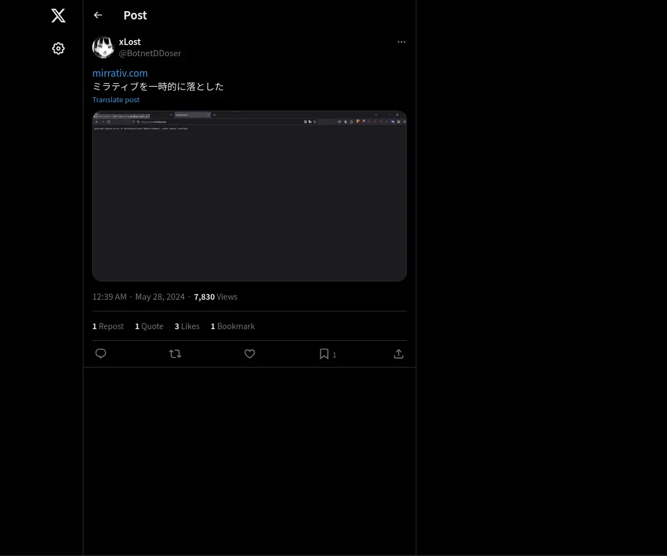Screen dimensions: 667x556
Task: Reply using the comment bubble icon
Action: click(101, 354)
